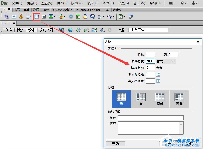
Task: Click preview in browser globe icon
Action: pyautogui.click(x=70, y=30)
